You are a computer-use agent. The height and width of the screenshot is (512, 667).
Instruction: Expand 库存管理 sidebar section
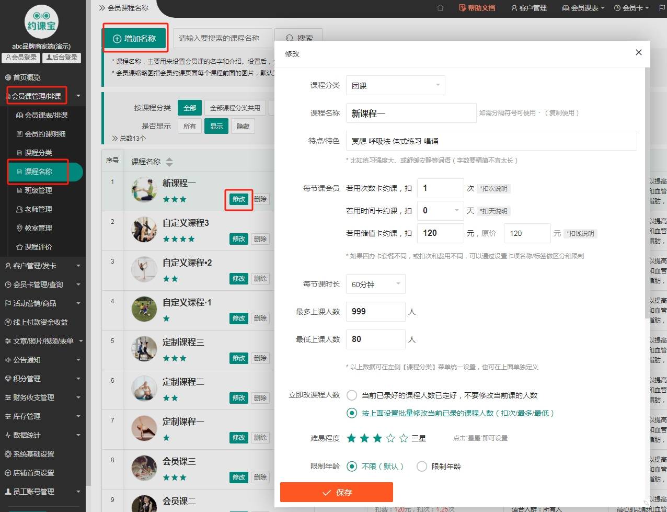pyautogui.click(x=42, y=416)
